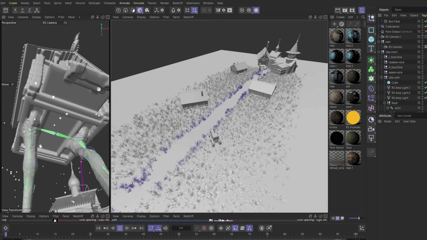Toggle the X axis lock

tap(15, 10)
